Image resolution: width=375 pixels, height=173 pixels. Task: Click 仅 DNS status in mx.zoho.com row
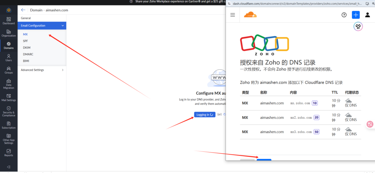pos(350,105)
